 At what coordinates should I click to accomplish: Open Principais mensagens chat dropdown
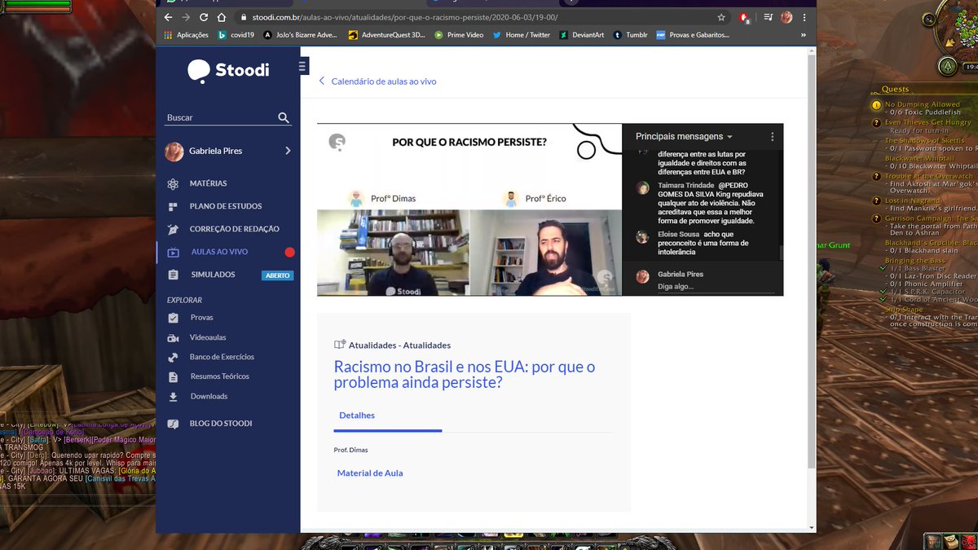tap(684, 137)
